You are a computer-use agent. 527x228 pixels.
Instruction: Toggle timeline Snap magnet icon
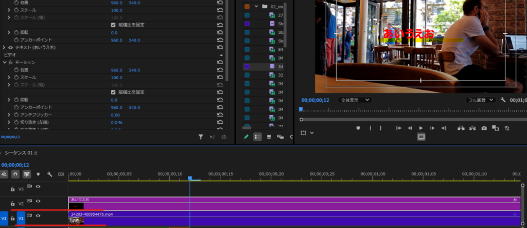tap(15, 174)
